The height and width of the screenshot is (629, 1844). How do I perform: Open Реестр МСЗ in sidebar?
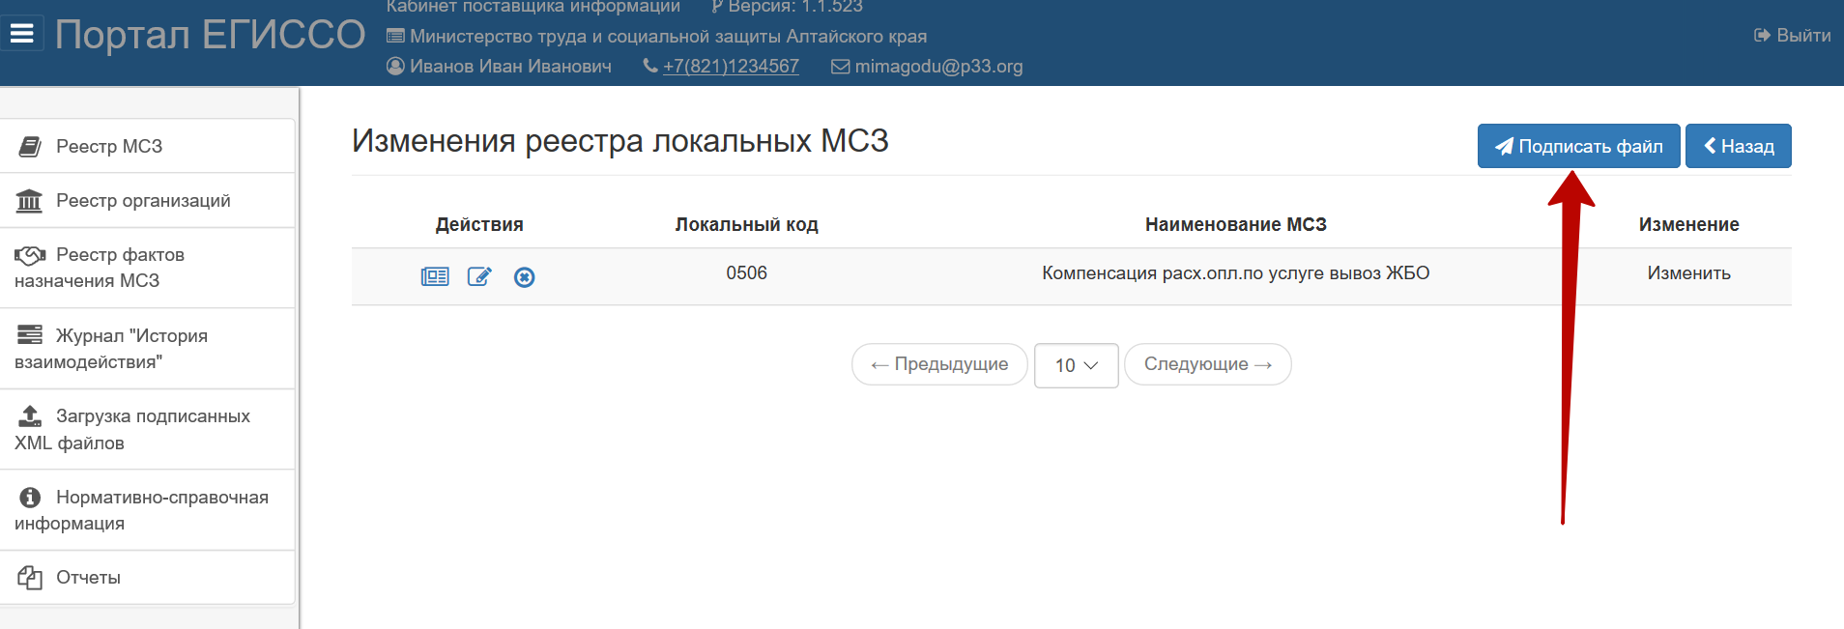(147, 146)
